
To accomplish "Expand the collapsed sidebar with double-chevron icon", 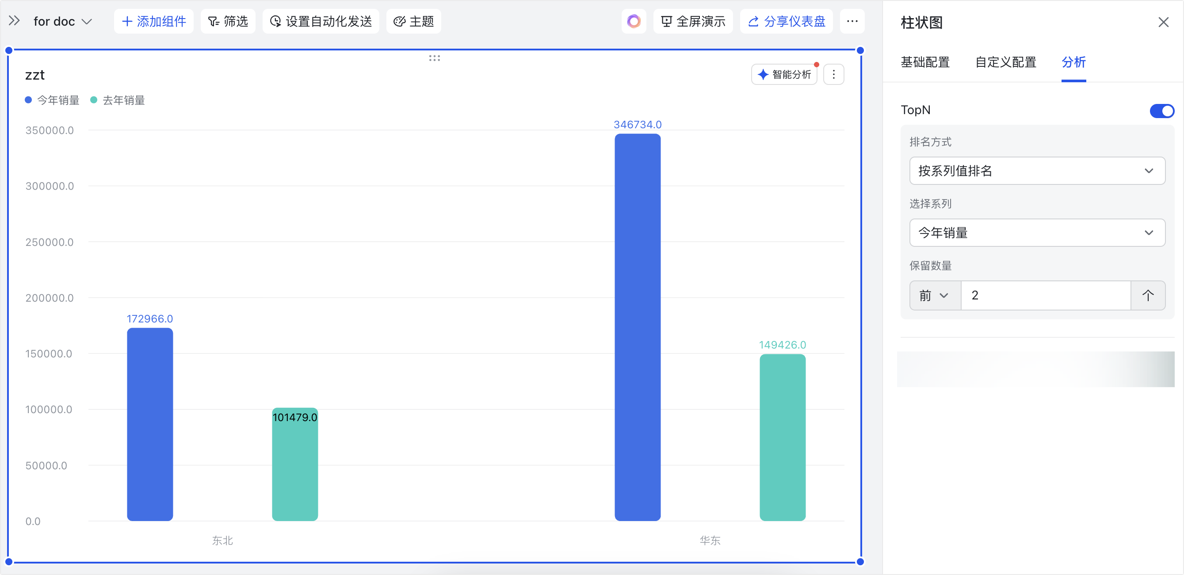I will (14, 21).
